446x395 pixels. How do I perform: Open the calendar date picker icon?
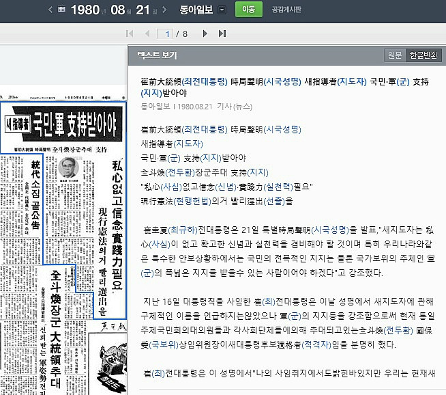click(x=62, y=10)
